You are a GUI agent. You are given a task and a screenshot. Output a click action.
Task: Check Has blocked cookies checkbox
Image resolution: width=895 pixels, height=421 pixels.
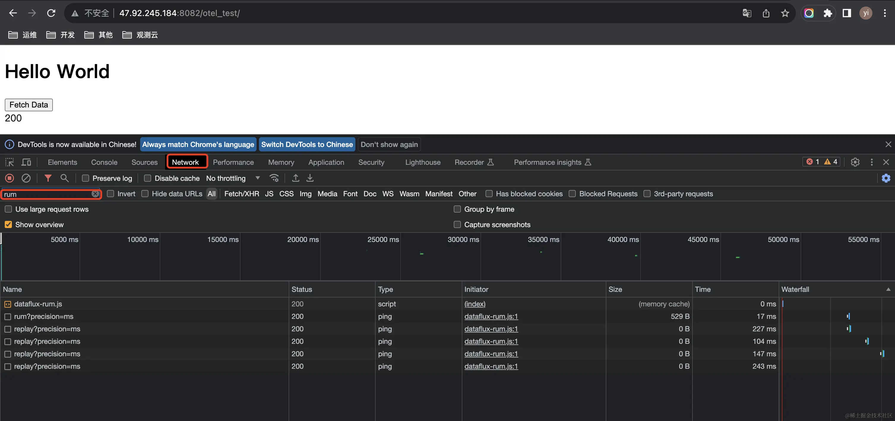[x=489, y=194]
